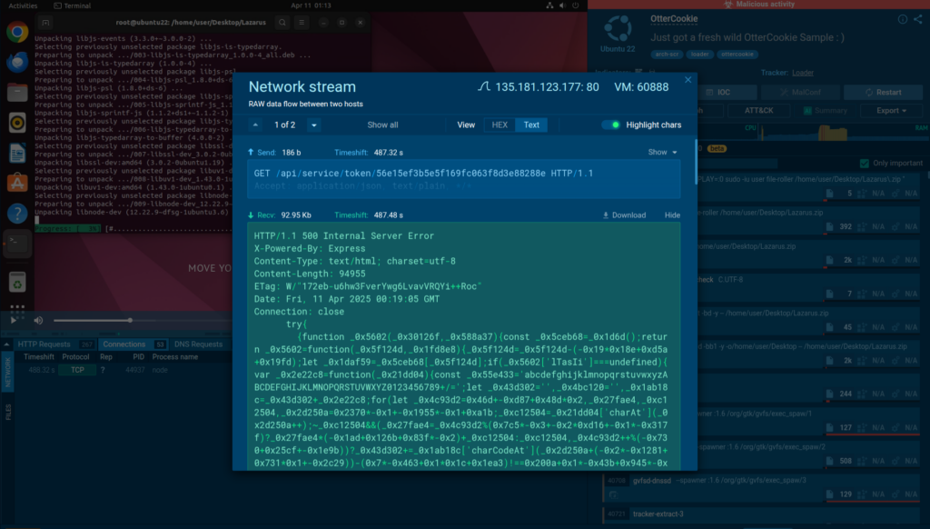Click the share icon beside OtterCookie
The height and width of the screenshot is (529, 930).
point(917,19)
